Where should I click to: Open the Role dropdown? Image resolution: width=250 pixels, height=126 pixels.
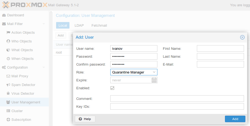point(154,72)
